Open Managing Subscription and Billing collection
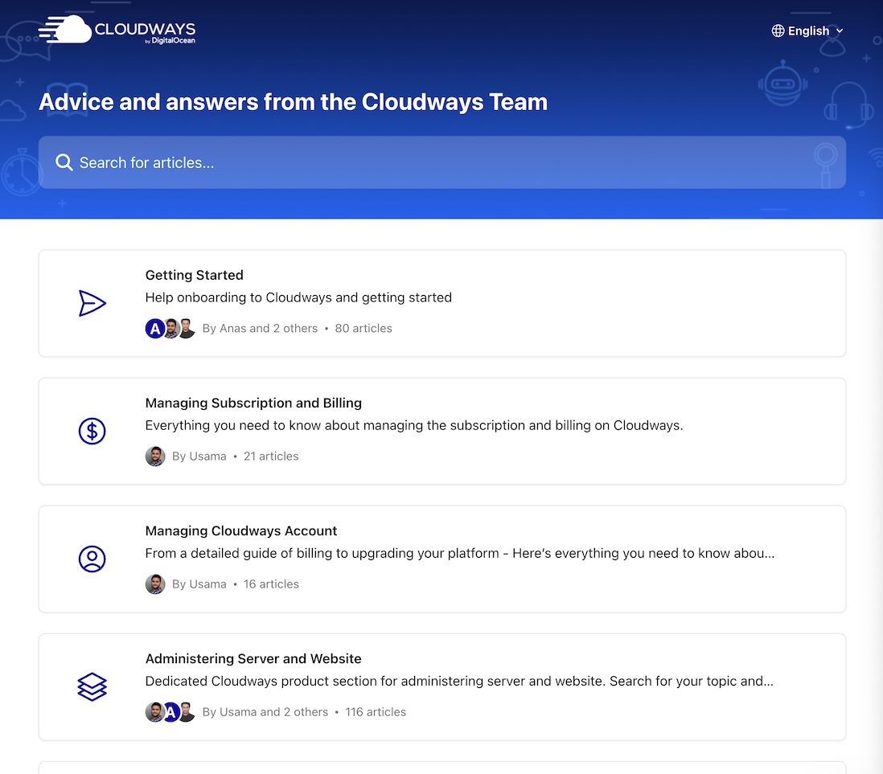This screenshot has height=774, width=883. (442, 431)
